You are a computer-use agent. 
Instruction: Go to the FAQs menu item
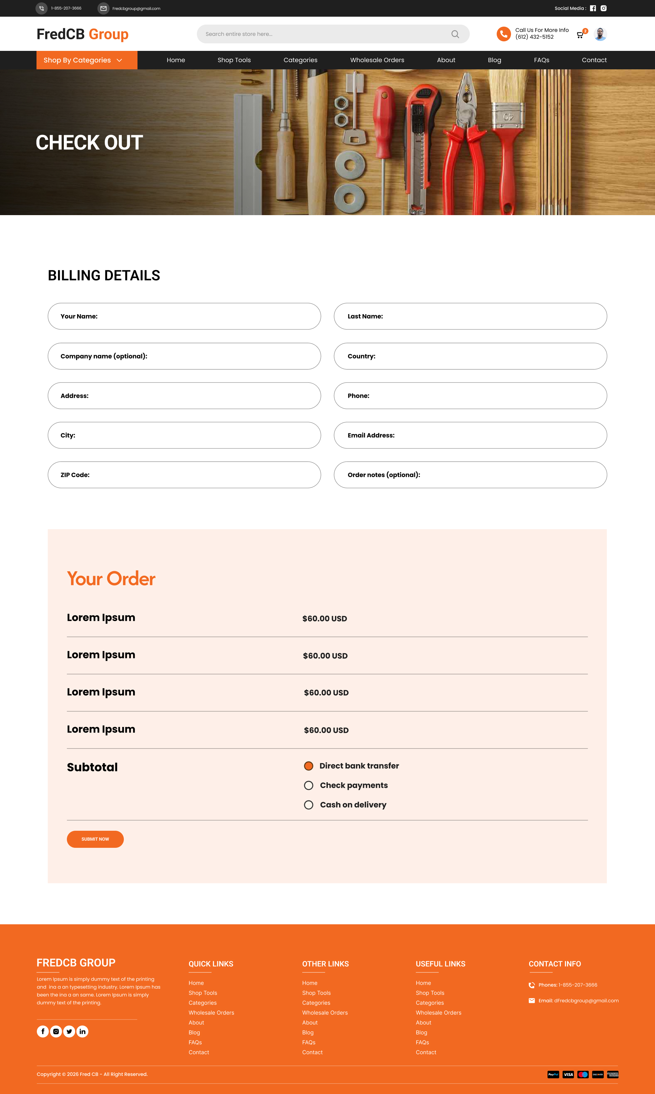point(541,60)
